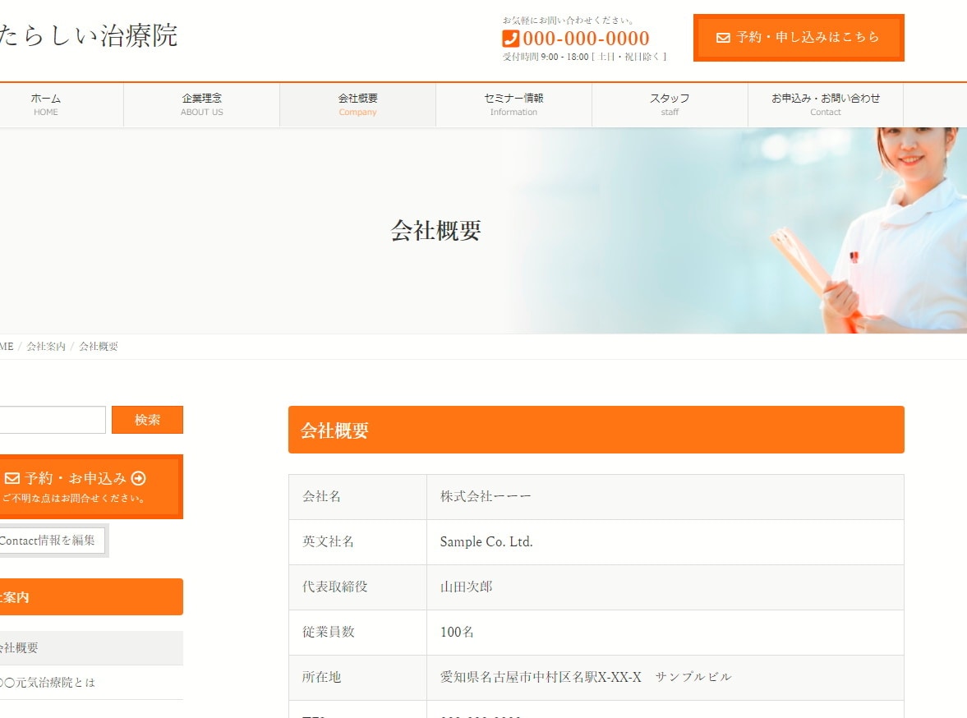
Task: Open the 企業理念 ABOUT US menu item
Action: coord(201,105)
